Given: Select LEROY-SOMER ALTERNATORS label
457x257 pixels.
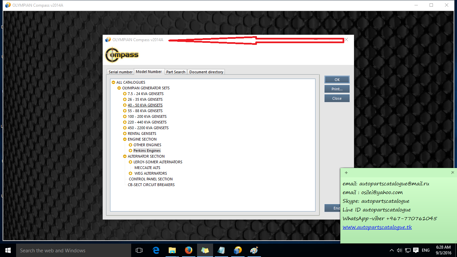Looking at the screenshot, I should [158, 162].
